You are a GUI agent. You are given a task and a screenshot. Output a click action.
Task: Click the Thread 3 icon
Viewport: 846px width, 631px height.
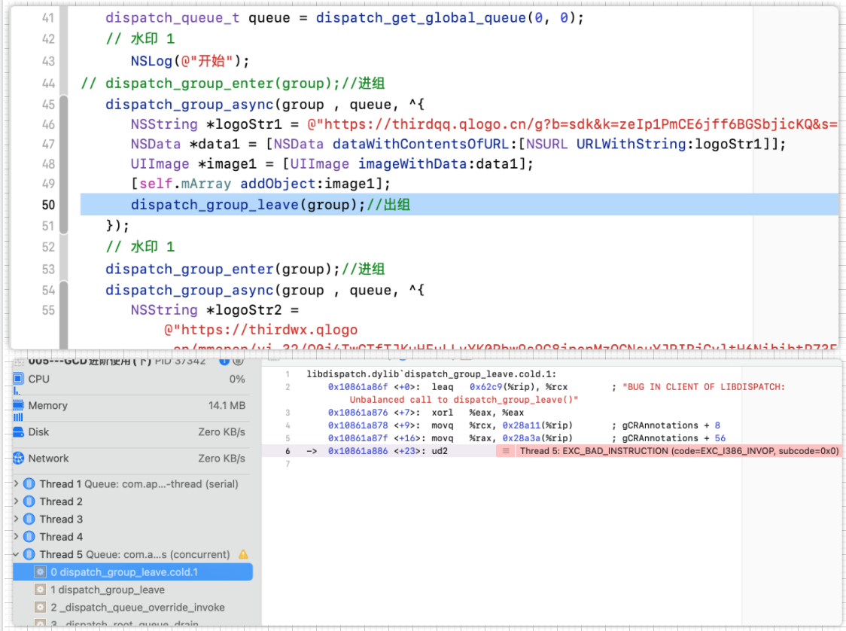click(29, 520)
